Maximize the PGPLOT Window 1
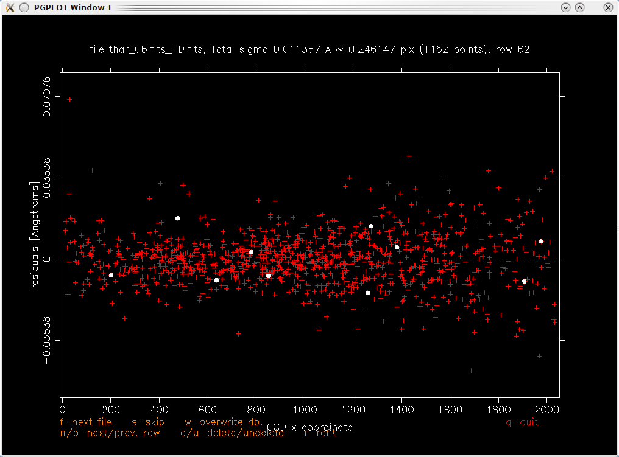This screenshot has height=457, width=619. [579, 7]
